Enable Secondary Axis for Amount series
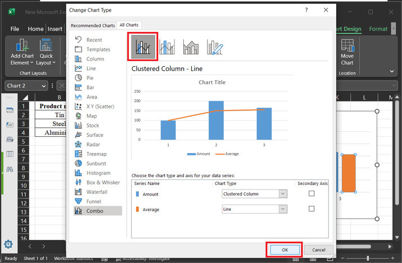 [x=311, y=193]
